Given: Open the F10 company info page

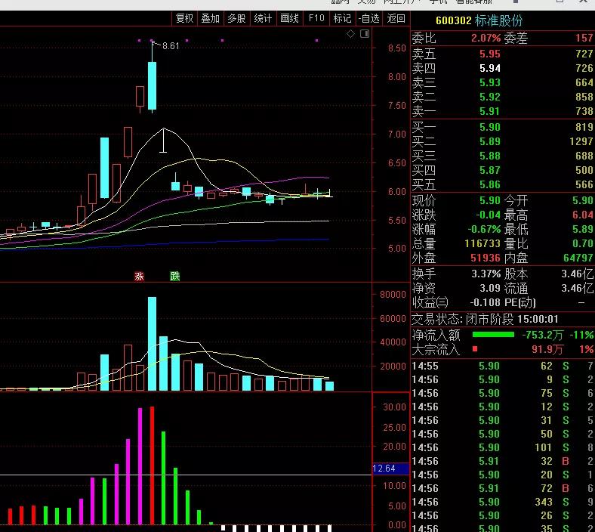Looking at the screenshot, I should pos(316,18).
